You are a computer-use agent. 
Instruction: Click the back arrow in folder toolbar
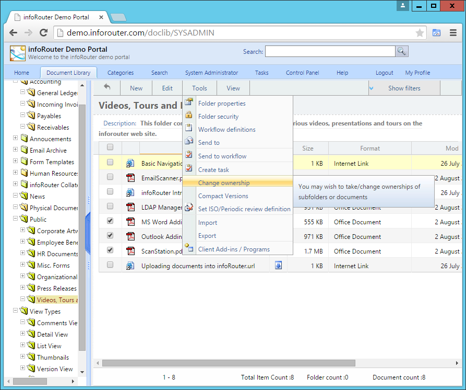click(107, 87)
